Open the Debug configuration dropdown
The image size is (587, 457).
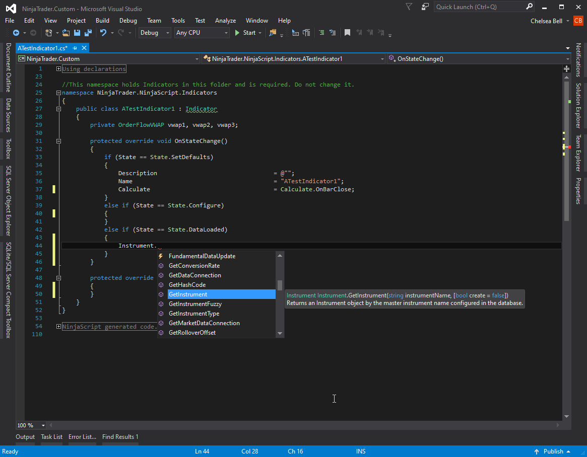click(155, 33)
